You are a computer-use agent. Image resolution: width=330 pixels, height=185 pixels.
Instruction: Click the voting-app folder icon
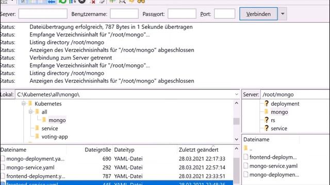tap(37, 136)
